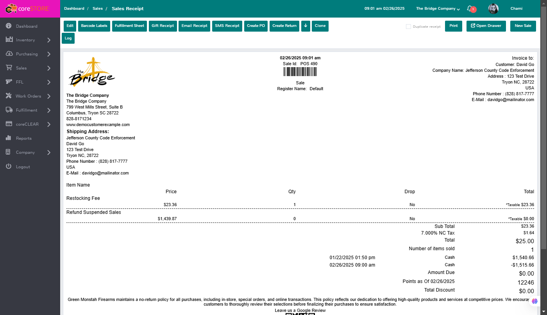This screenshot has width=547, height=315.
Task: Select Logout in the sidebar menu
Action: 23,167
